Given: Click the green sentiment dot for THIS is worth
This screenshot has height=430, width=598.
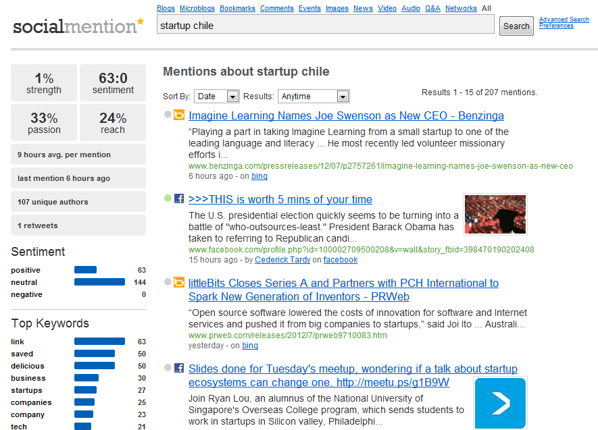Looking at the screenshot, I should click(168, 198).
